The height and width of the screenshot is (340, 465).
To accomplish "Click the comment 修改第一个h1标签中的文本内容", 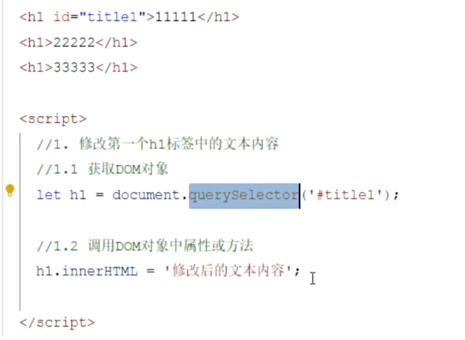I will click(158, 144).
